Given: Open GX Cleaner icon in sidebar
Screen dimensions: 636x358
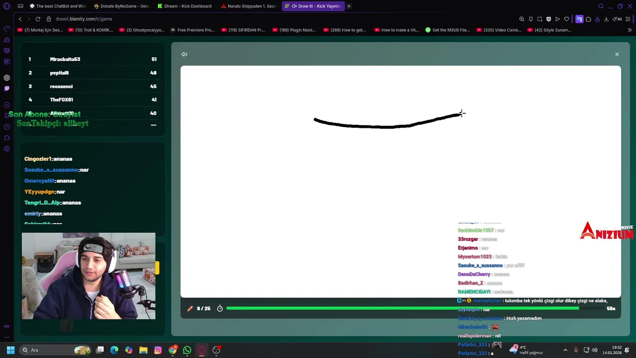Looking at the screenshot, I should [7, 39].
